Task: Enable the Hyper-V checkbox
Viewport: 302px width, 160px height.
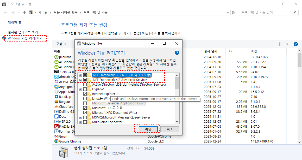Action: [x=85, y=89]
